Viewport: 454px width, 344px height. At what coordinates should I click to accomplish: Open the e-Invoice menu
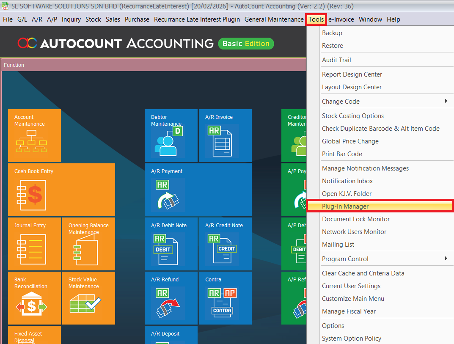[x=341, y=19]
